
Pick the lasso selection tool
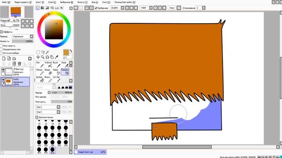point(43,52)
